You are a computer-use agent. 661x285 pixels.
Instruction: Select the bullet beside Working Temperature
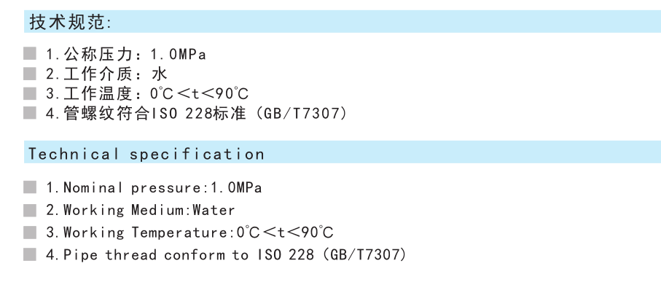[x=30, y=233]
